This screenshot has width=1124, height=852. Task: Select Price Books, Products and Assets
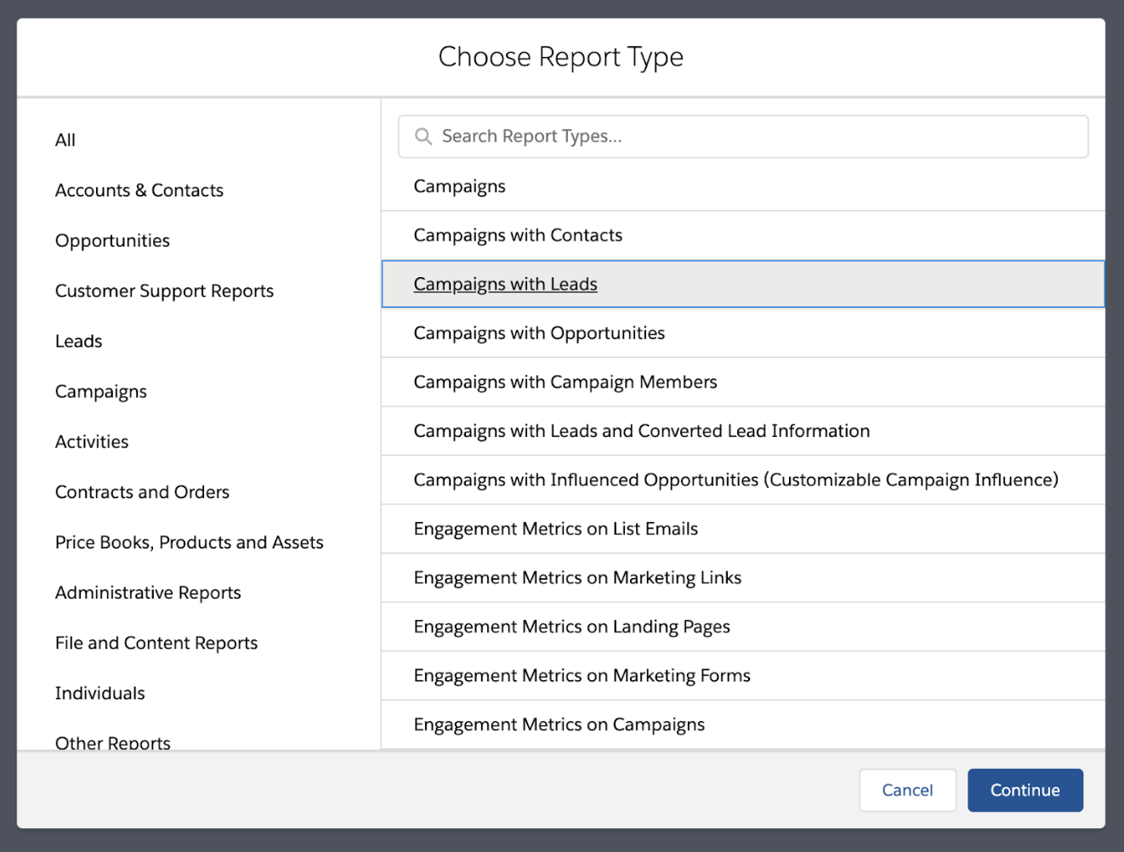pyautogui.click(x=190, y=542)
